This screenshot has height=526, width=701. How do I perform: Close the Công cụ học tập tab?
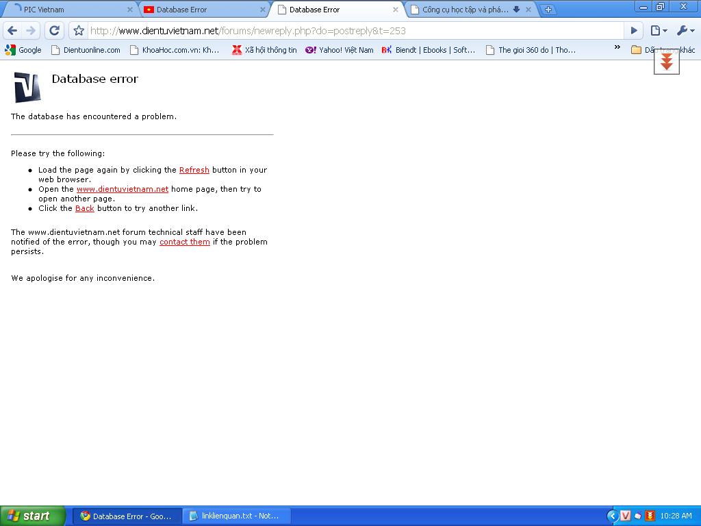click(528, 10)
